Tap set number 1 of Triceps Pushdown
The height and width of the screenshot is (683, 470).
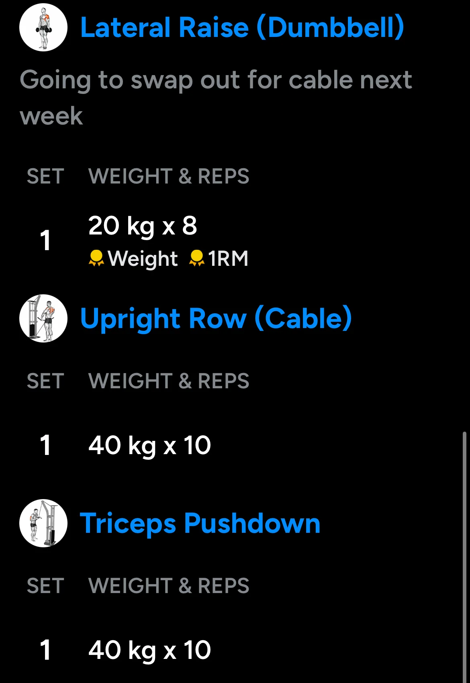[45, 650]
